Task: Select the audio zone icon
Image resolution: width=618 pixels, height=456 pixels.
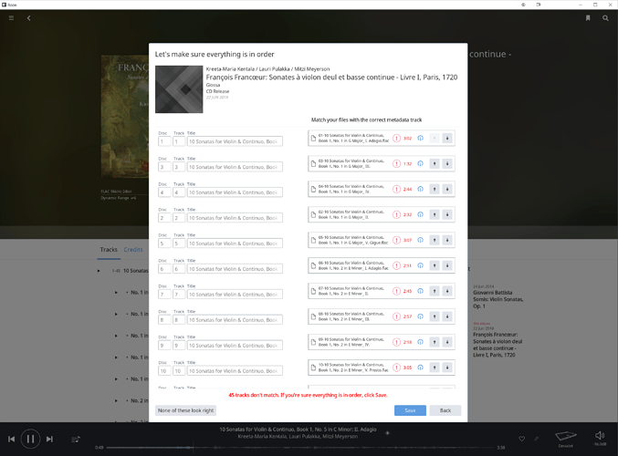Action: pos(566,436)
